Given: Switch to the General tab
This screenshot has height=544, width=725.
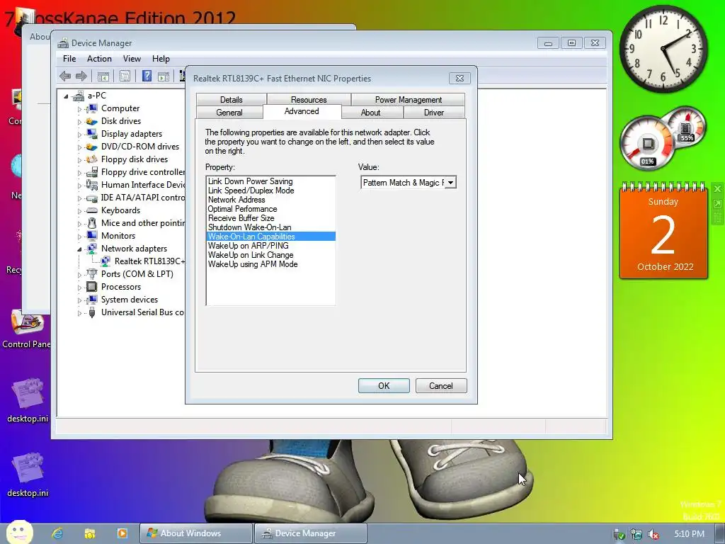Looking at the screenshot, I should (229, 113).
